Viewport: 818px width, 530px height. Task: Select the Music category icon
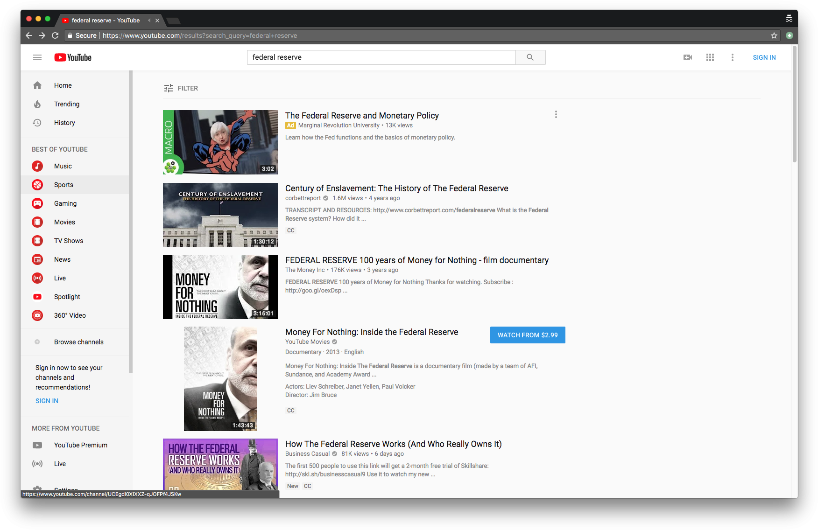[x=37, y=166]
